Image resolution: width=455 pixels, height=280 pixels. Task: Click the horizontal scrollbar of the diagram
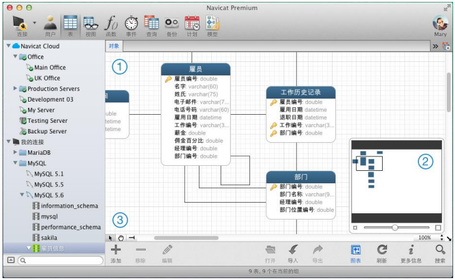186,238
